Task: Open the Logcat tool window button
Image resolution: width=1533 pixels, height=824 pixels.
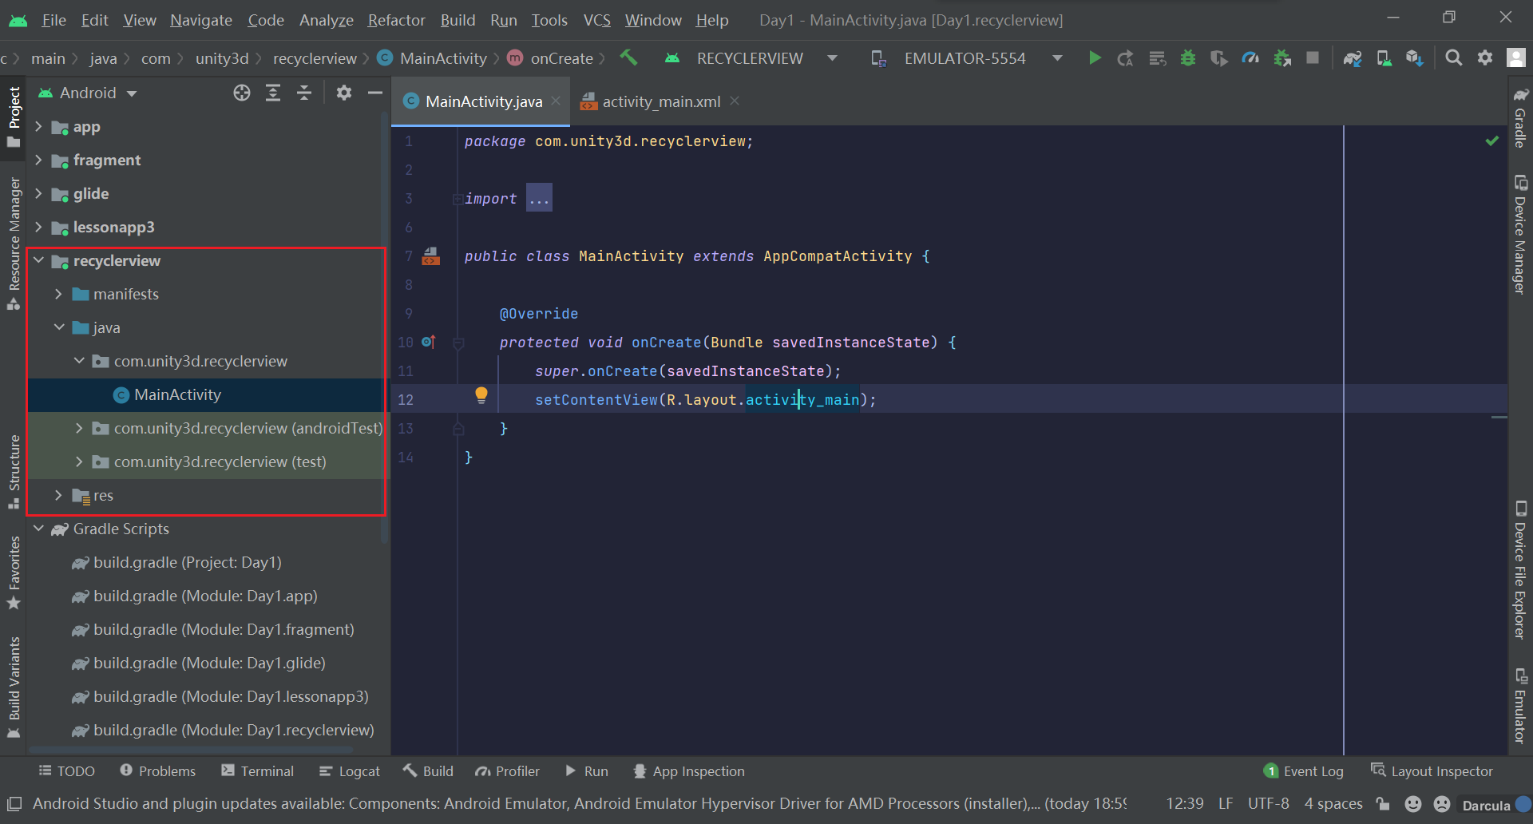Action: 350,771
